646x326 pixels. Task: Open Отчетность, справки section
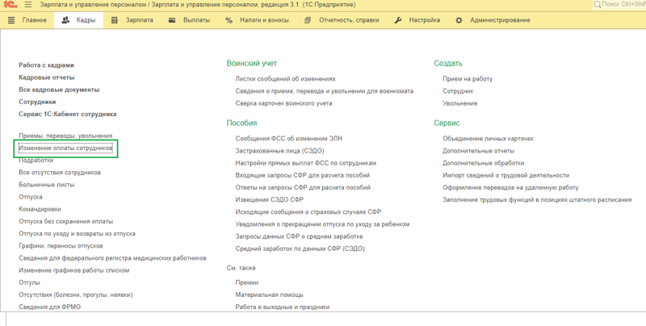pos(349,20)
